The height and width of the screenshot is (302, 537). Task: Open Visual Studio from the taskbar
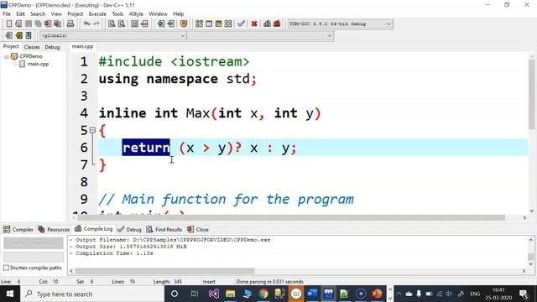pyautogui.click(x=214, y=294)
